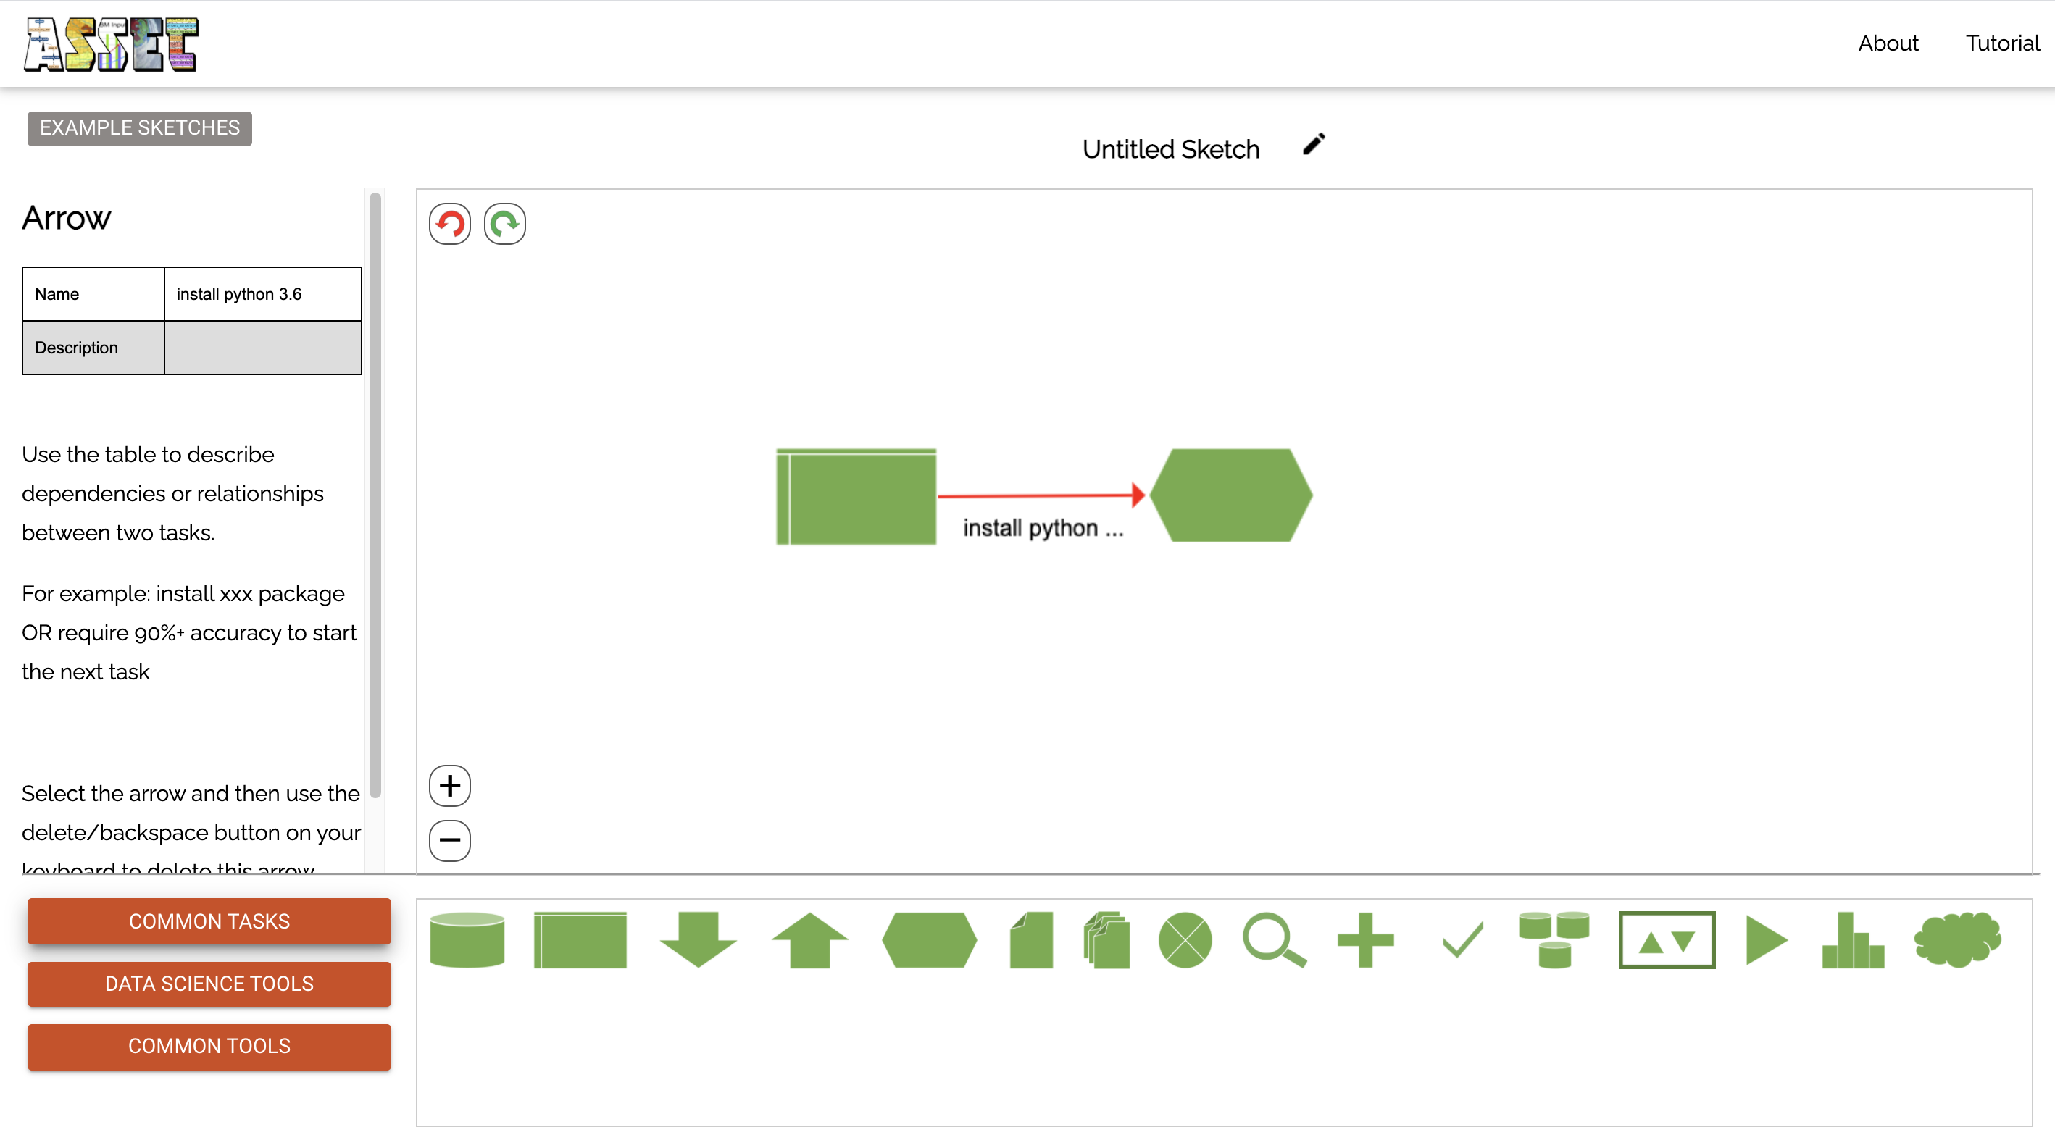Click the arrow Description field
Viewport: 2055px width, 1127px height.
point(262,348)
